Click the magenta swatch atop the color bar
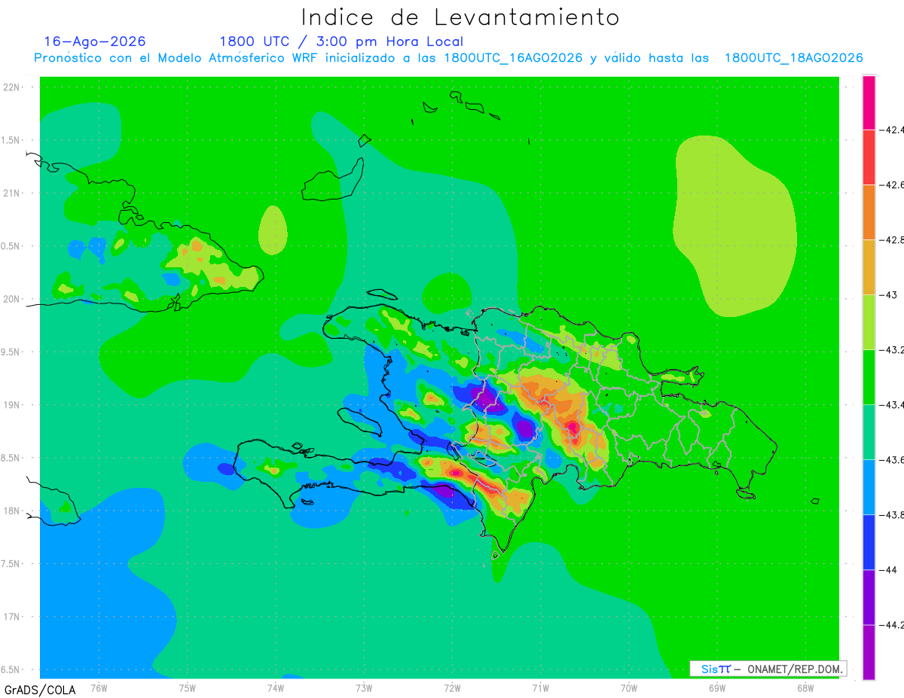Image resolution: width=904 pixels, height=698 pixels. (869, 102)
